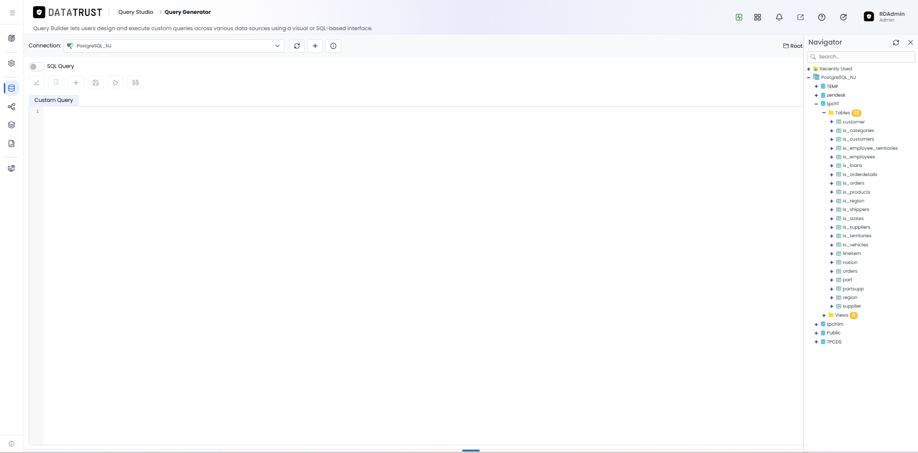This screenshot has height=453, width=918.
Task: Click Query Generator breadcrumb
Action: coord(188,12)
